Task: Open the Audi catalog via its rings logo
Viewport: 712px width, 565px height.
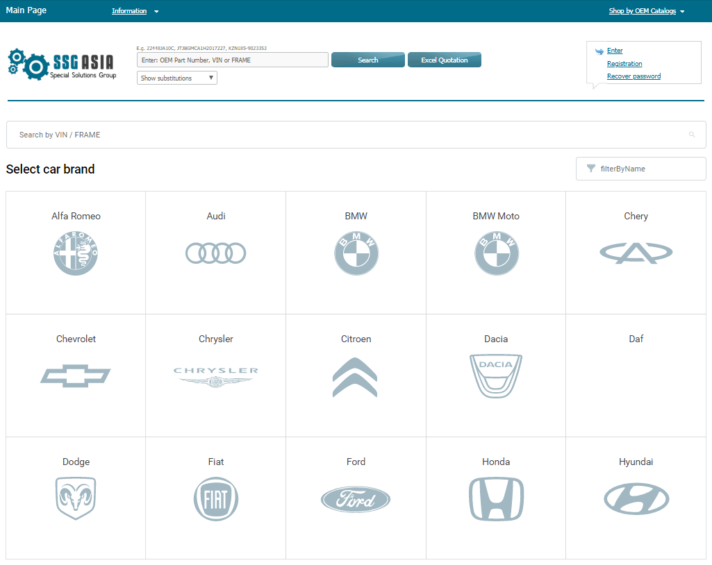Action: coord(215,253)
